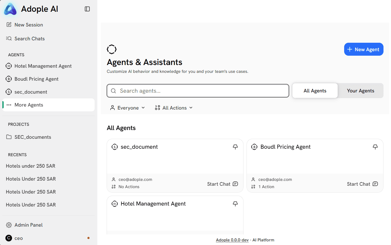Open the All Actions filter dropdown
This screenshot has height=245, width=391.
click(174, 108)
